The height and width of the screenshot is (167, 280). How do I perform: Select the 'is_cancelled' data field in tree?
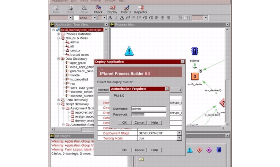pos(79,79)
